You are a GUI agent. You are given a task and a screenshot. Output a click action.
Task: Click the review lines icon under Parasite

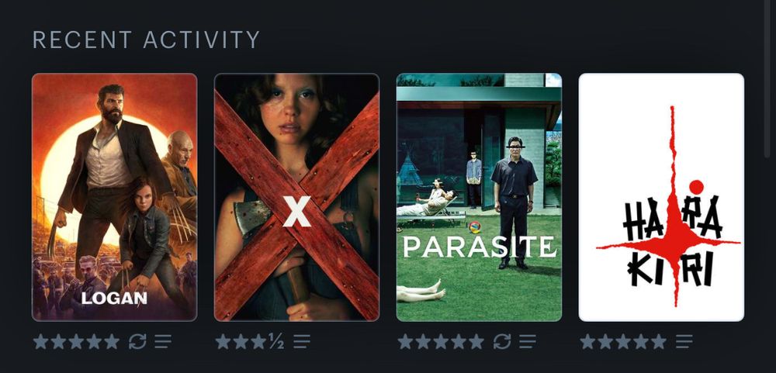pos(528,341)
